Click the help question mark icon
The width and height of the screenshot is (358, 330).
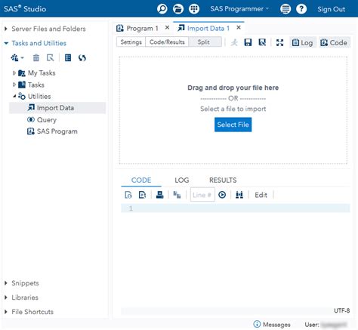pos(301,9)
